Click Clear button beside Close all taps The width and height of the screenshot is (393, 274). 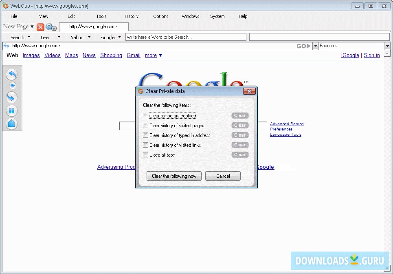pos(240,155)
